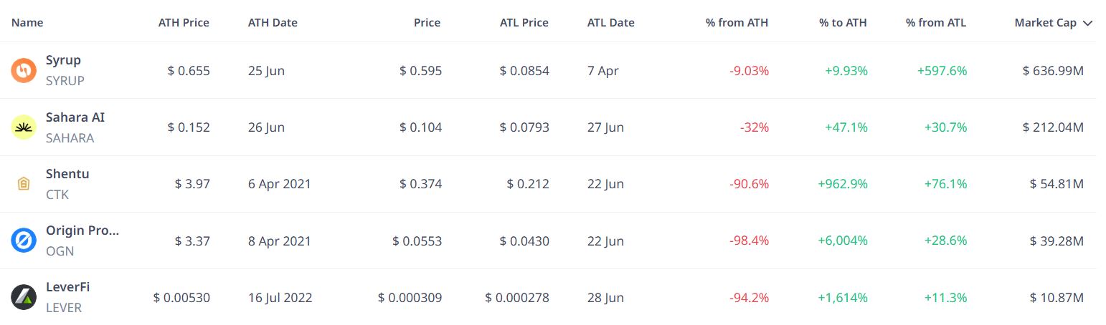Open the Syrup coin name link

click(x=63, y=61)
